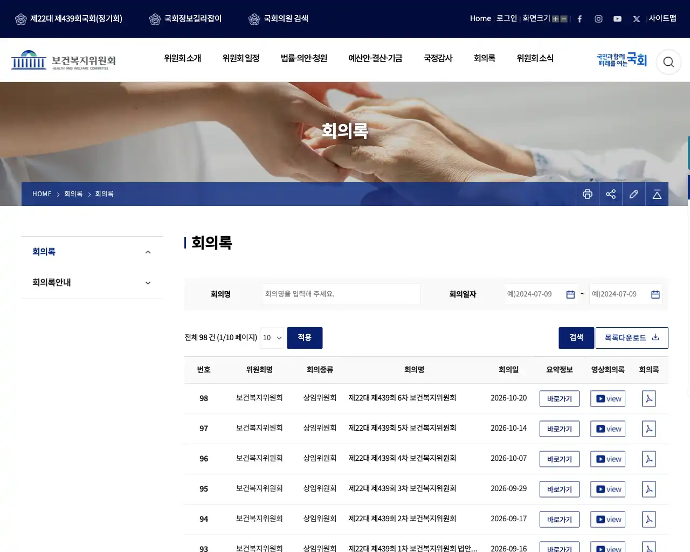Open PDF minutes for row 98
690x552 pixels.
pyautogui.click(x=649, y=399)
